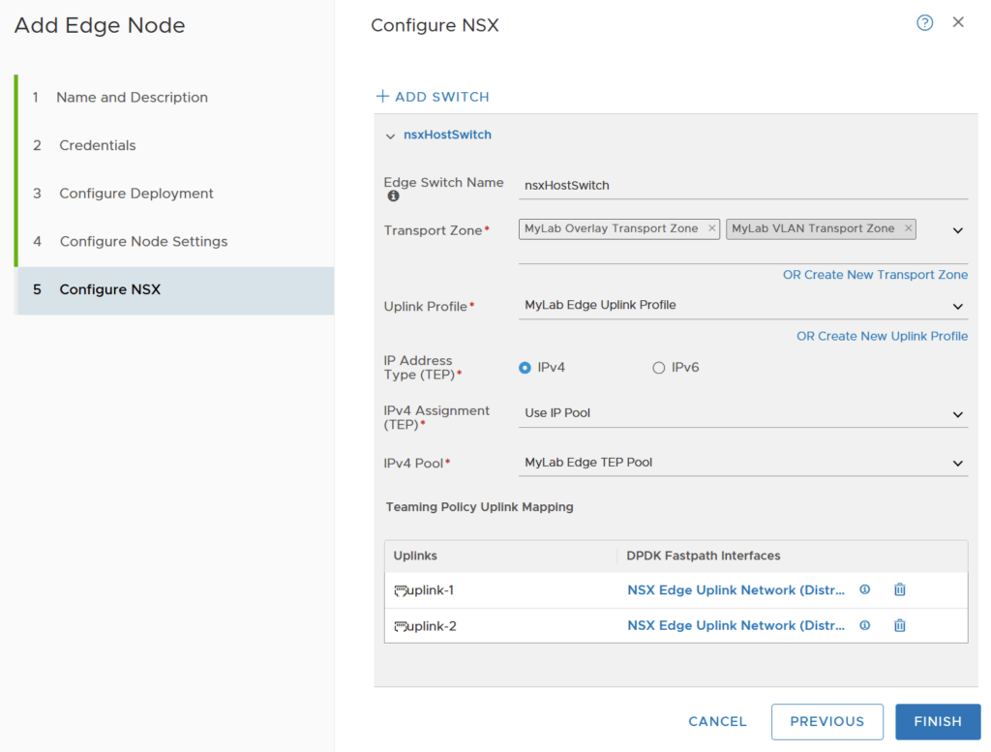Open the Uplink Profile dropdown
This screenshot has height=752, width=991.
click(957, 306)
